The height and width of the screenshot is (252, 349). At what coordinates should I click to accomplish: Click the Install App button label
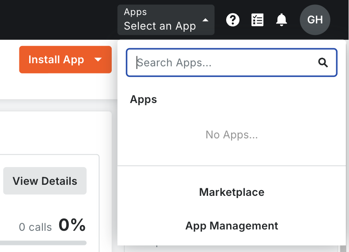point(56,60)
